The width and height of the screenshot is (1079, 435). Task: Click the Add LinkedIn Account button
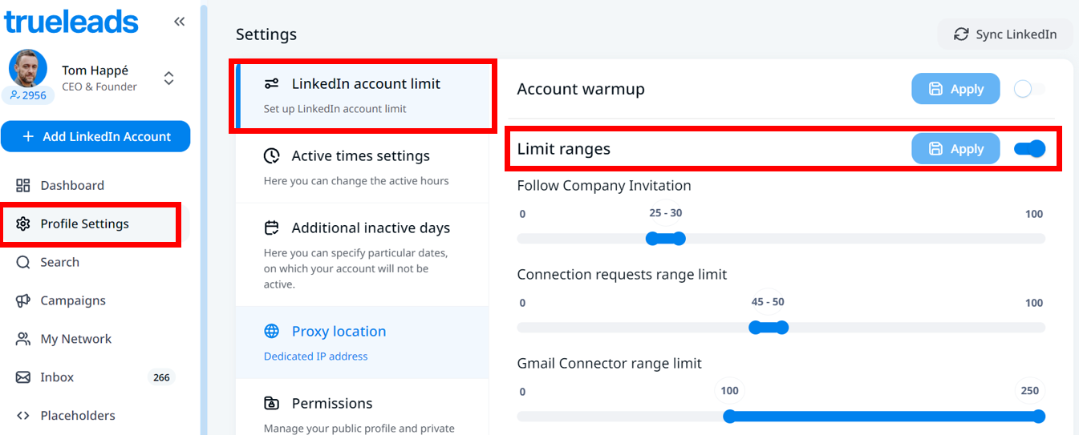pos(95,136)
